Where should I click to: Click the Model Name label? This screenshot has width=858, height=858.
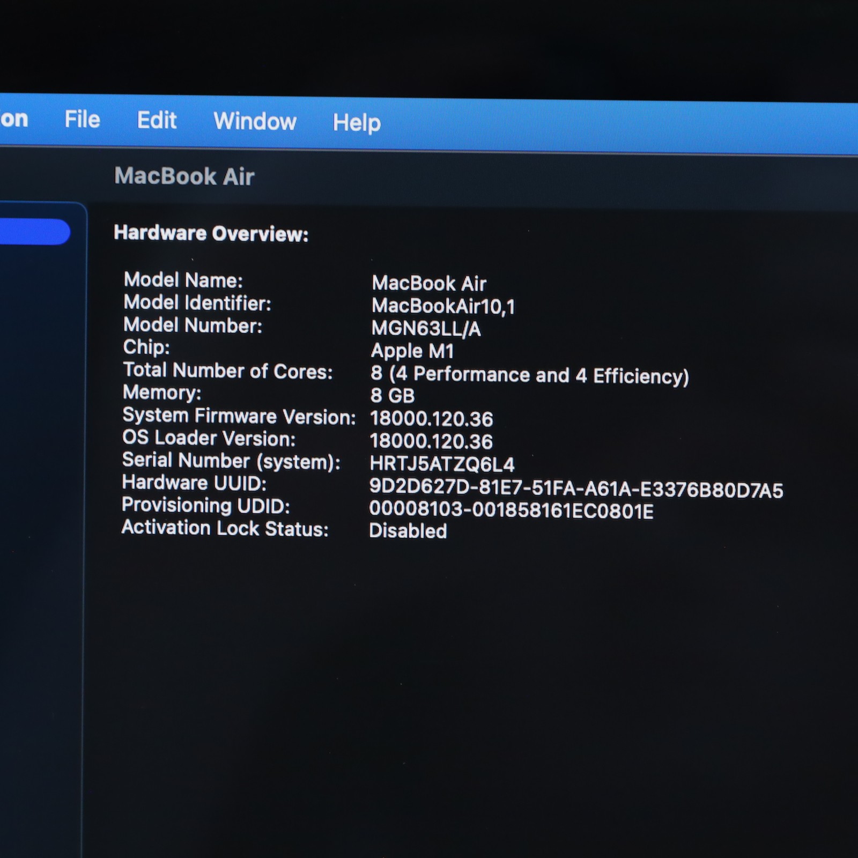pos(183,280)
